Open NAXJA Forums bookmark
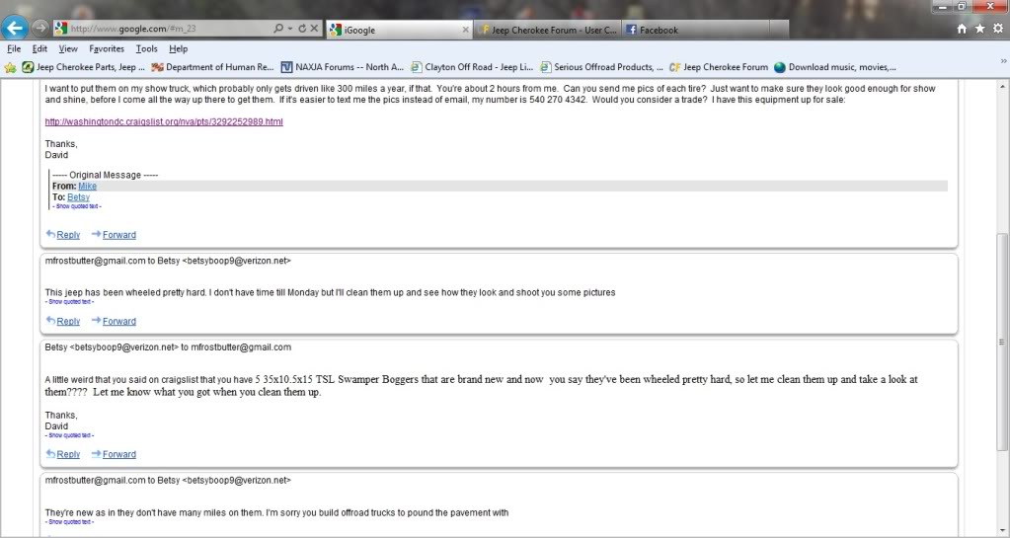This screenshot has height=538, width=1010. pos(342,67)
